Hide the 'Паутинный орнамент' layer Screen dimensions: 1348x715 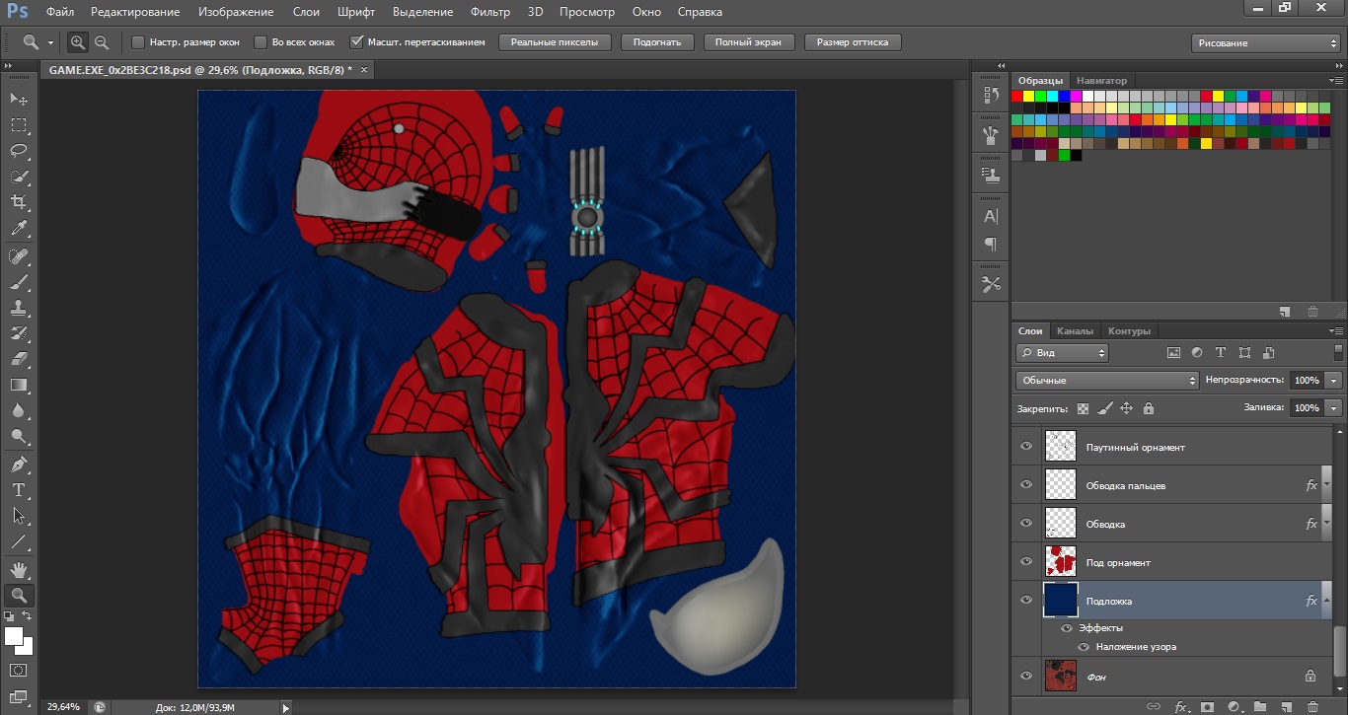(1026, 447)
